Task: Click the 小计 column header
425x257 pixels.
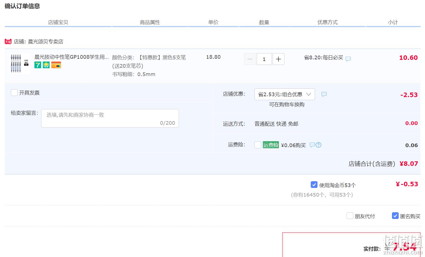Action: [393, 22]
